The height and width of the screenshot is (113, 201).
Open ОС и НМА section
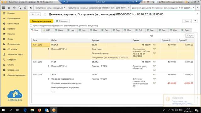coord(12,49)
